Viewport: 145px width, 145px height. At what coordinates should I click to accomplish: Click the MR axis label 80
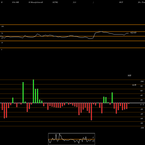click(142, 86)
